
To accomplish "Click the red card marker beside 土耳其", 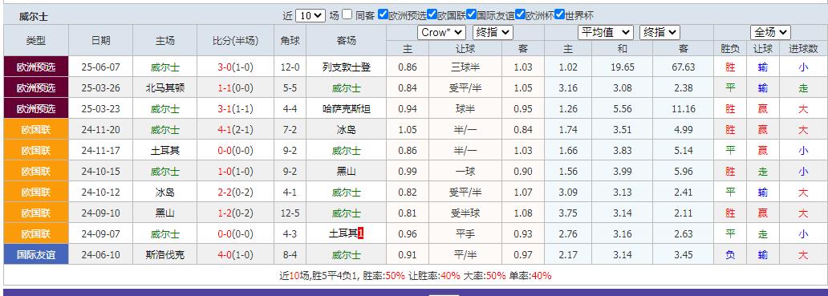I will 361,233.
